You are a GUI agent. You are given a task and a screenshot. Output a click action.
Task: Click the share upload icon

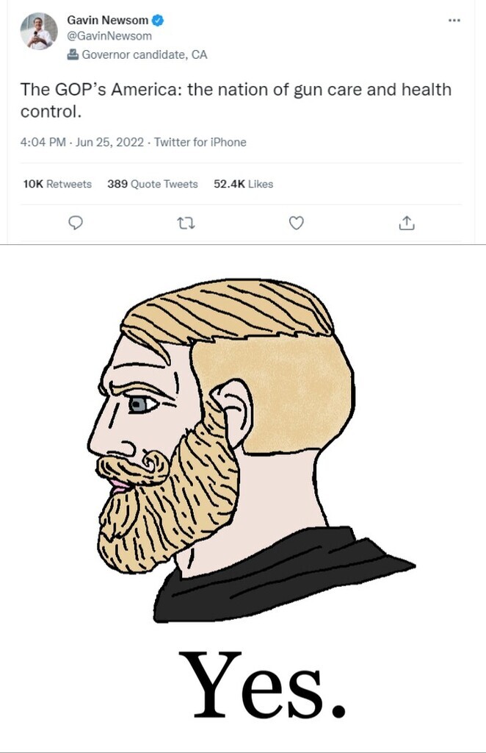[407, 223]
